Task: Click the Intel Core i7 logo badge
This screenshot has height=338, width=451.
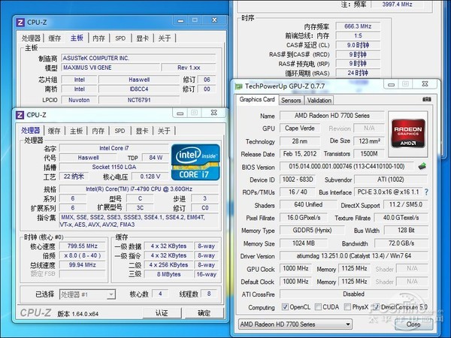Action: point(195,162)
